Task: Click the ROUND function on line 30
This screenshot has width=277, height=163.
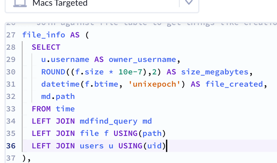Action: (x=53, y=72)
